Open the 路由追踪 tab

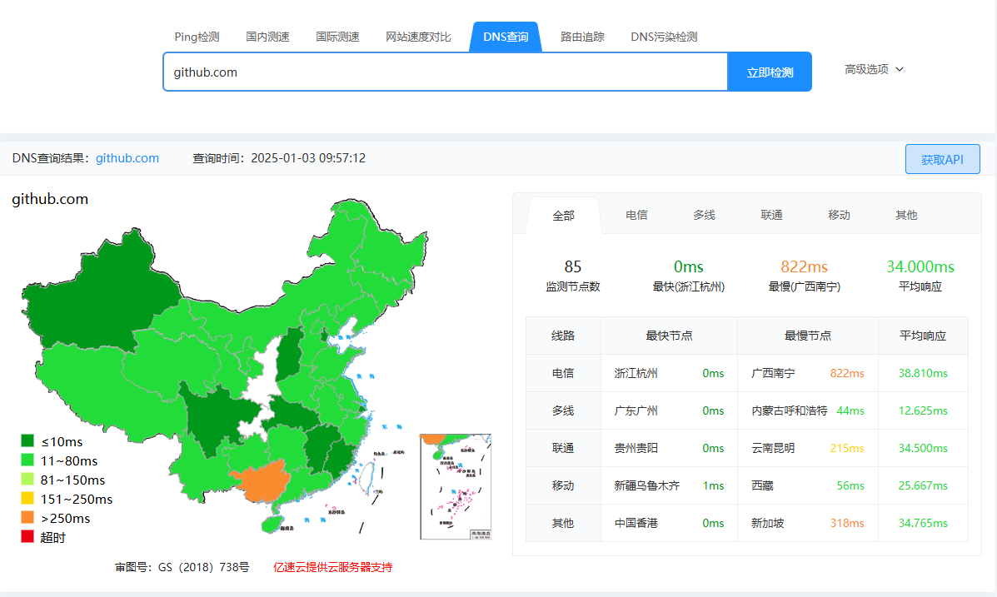(582, 37)
